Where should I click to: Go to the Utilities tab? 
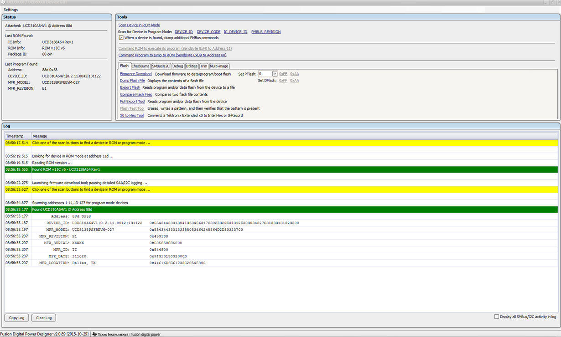tap(192, 66)
